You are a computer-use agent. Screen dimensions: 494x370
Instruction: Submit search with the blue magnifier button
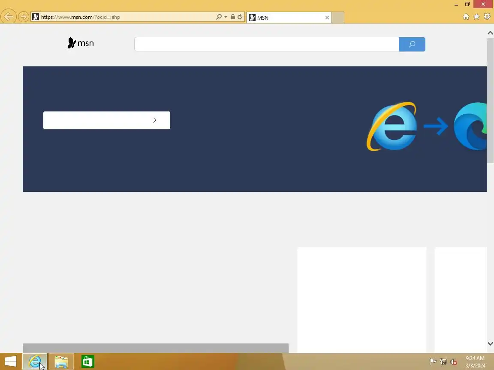pos(412,44)
